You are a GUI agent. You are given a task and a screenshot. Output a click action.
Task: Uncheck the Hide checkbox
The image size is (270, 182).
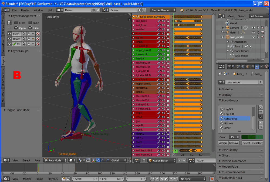pos(30,28)
